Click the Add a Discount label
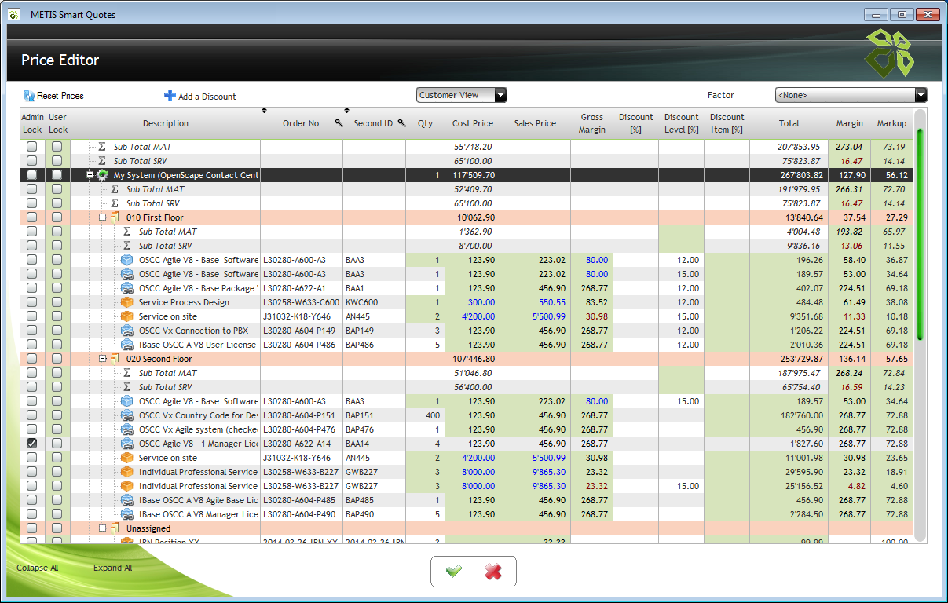The height and width of the screenshot is (603, 948). (207, 97)
